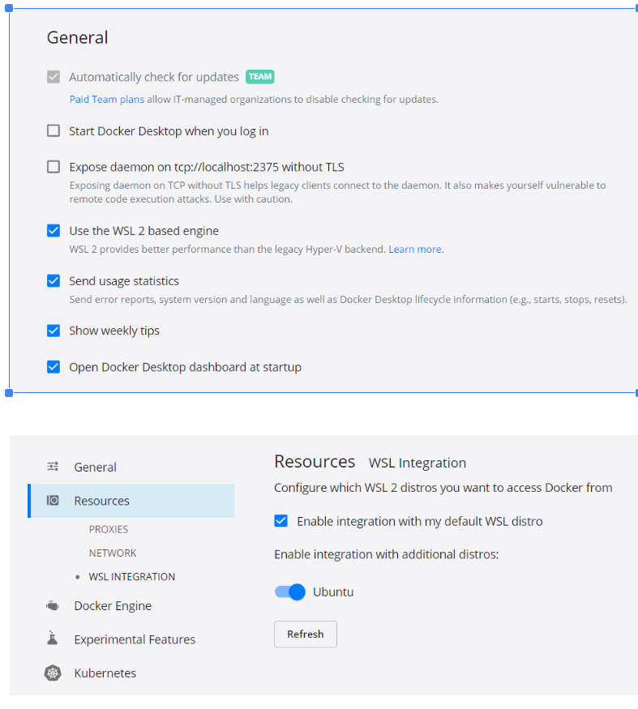Uncheck Use the WSL 2 based engine

(x=54, y=231)
